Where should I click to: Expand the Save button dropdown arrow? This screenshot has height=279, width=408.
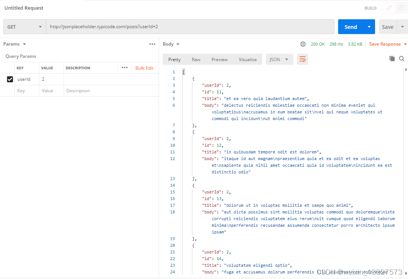point(402,27)
